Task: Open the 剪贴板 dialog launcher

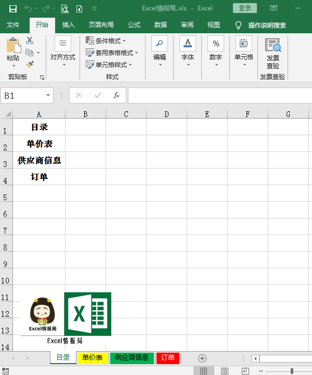Action: 42,77
